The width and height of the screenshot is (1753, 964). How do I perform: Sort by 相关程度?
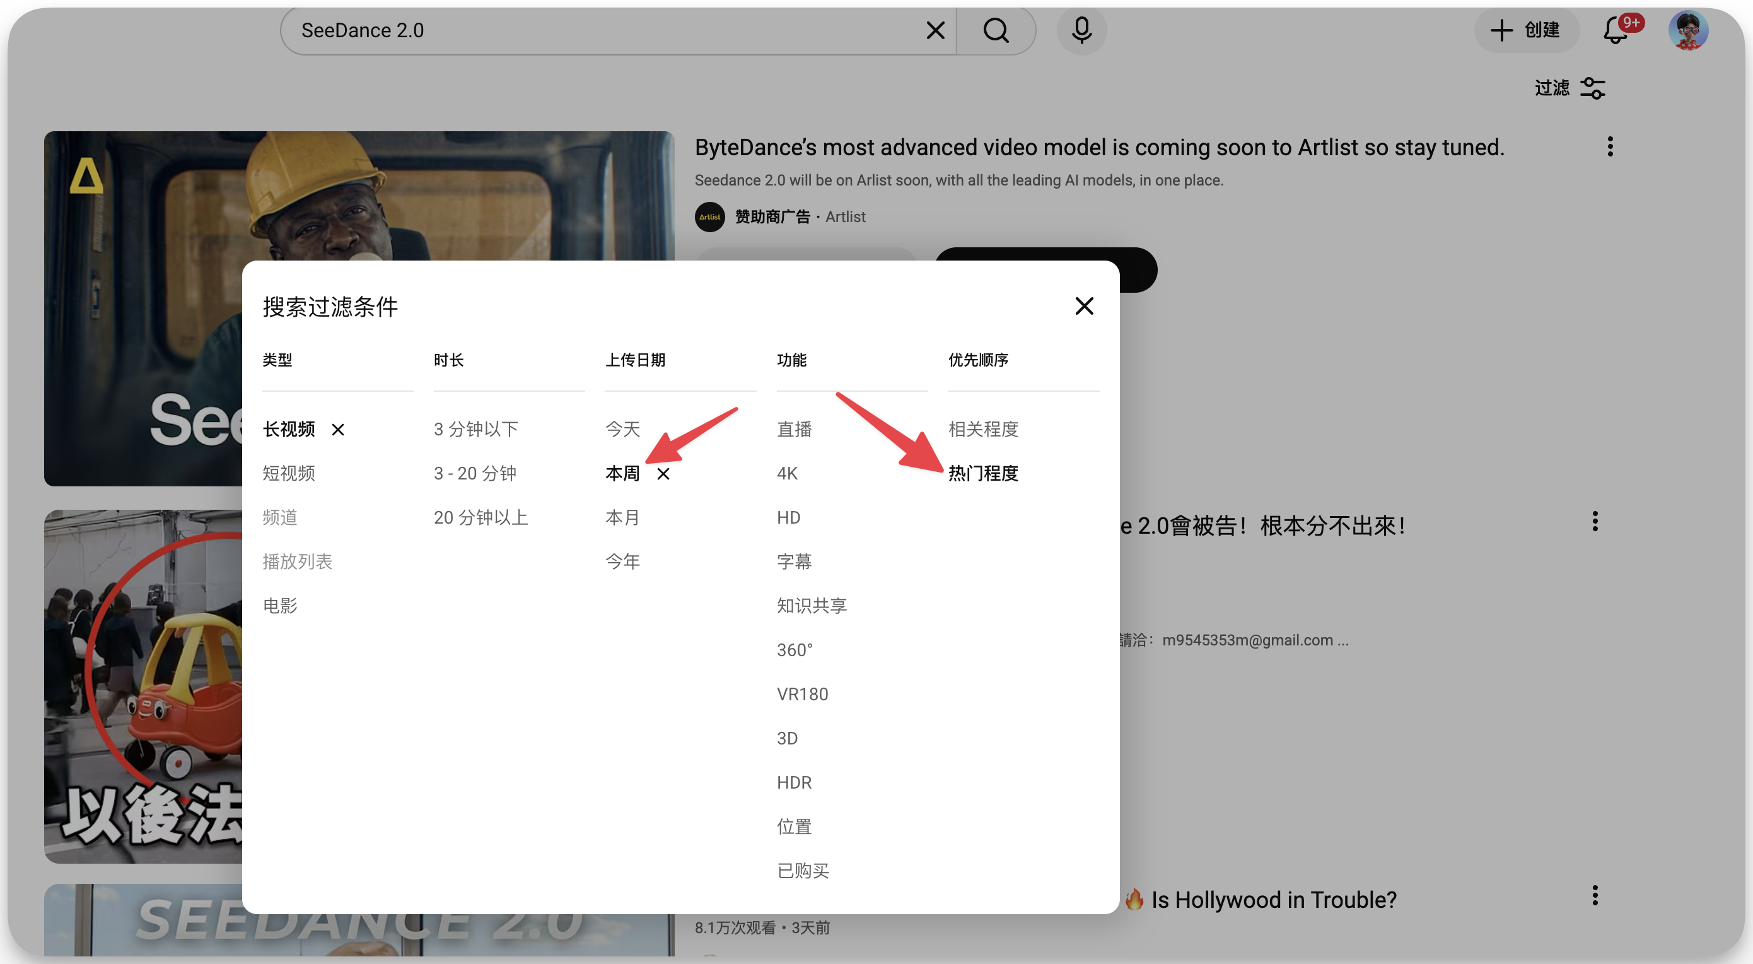click(983, 430)
